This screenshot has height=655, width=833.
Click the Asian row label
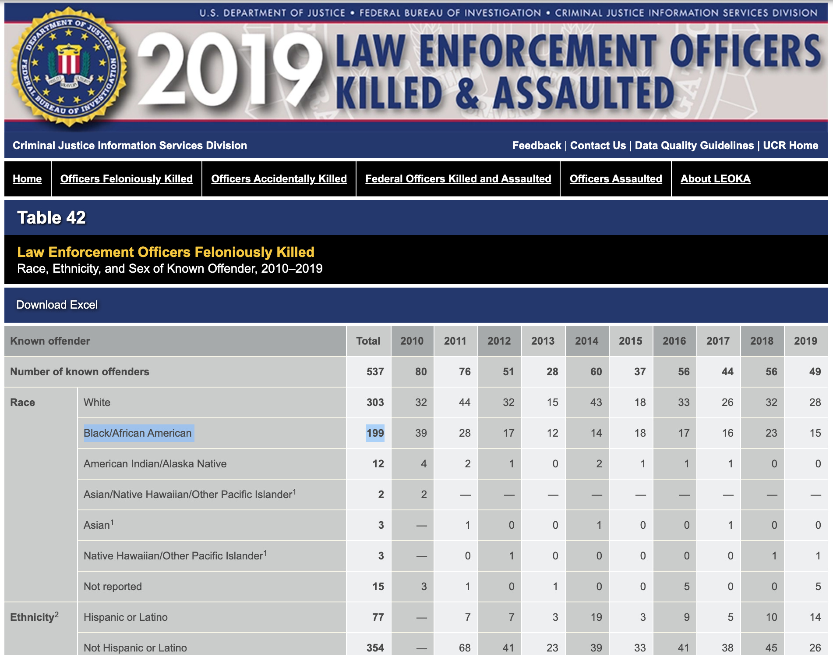pos(99,525)
